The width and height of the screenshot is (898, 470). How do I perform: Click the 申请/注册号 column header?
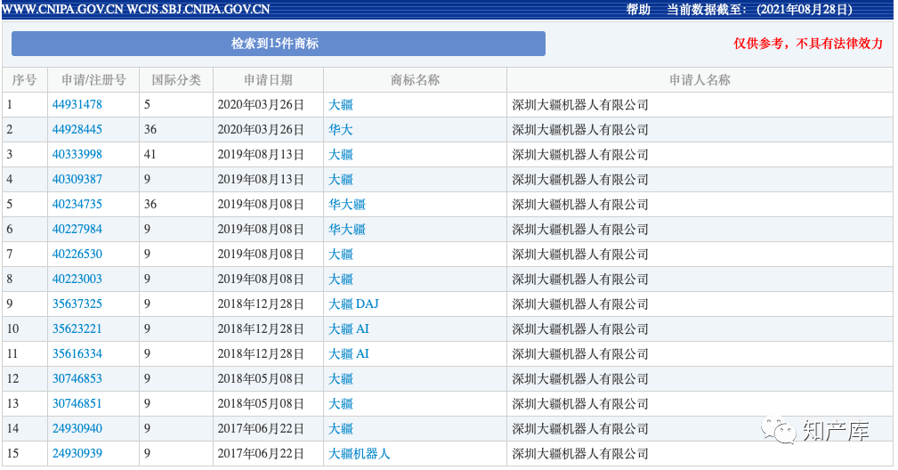click(87, 80)
